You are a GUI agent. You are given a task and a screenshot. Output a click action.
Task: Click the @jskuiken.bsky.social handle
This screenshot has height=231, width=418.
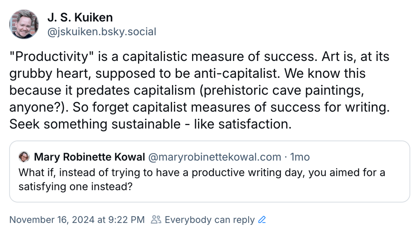[101, 32]
